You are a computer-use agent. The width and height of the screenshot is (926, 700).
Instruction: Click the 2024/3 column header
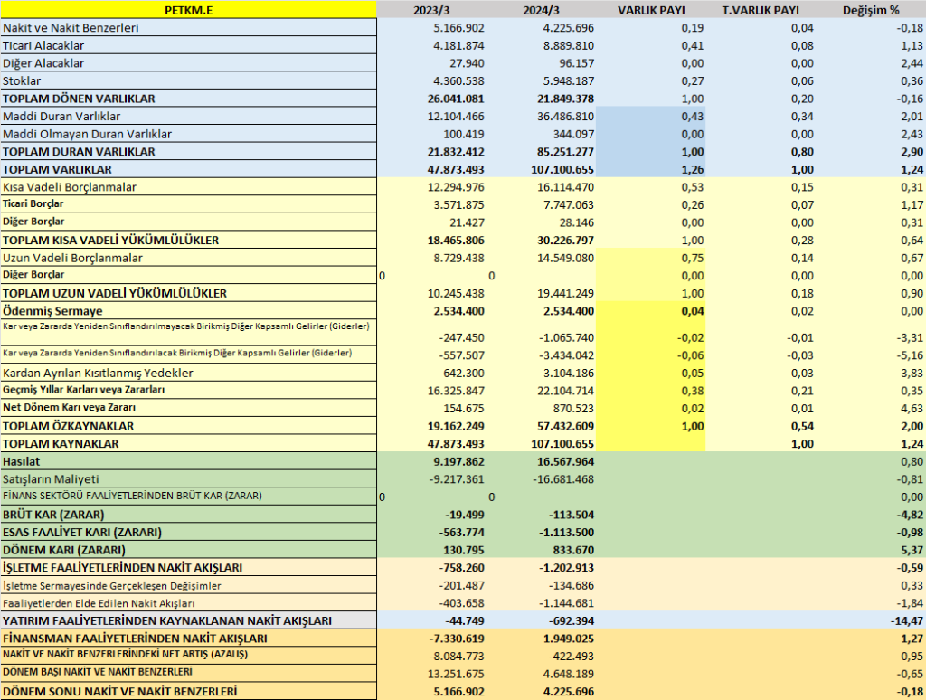point(541,10)
